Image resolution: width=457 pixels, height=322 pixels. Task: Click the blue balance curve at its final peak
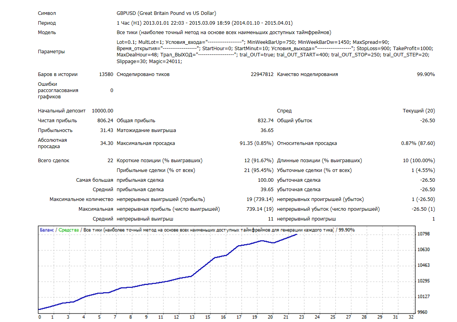click(x=297, y=235)
